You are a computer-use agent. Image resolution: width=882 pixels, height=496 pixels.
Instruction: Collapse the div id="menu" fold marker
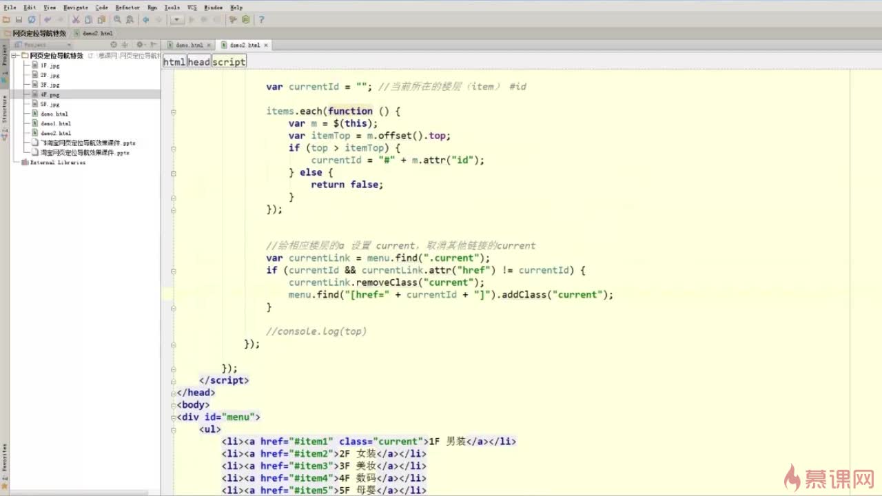(x=173, y=417)
